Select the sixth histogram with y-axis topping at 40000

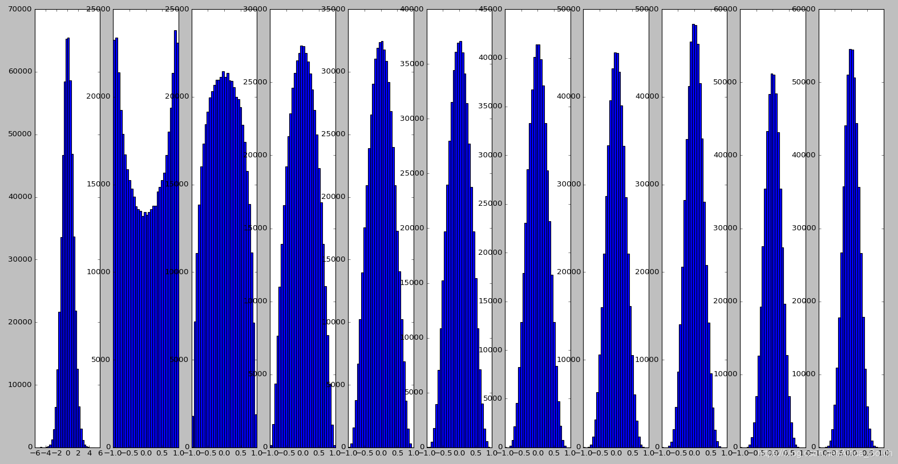point(459,228)
